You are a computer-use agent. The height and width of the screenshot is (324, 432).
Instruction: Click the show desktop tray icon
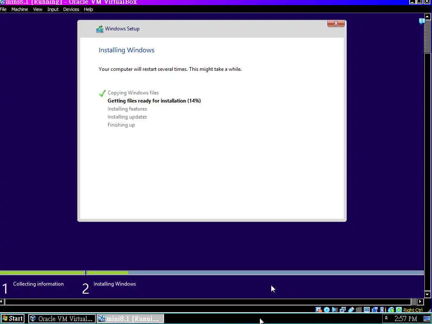pyautogui.click(x=427, y=319)
